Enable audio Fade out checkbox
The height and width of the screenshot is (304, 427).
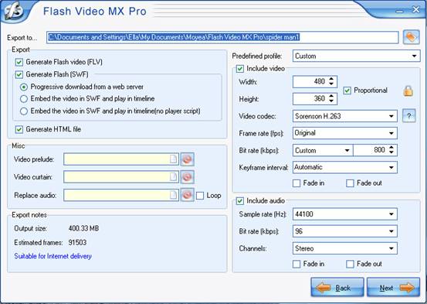[x=350, y=264]
